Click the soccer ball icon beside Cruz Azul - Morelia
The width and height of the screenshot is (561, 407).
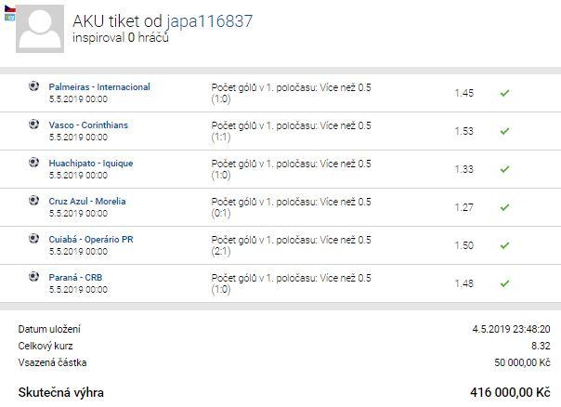click(33, 201)
